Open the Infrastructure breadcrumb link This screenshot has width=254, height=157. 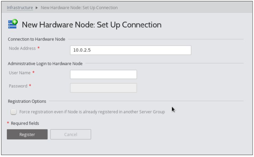(20, 7)
